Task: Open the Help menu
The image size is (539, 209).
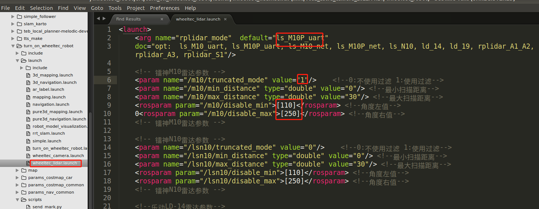Action: 190,8
